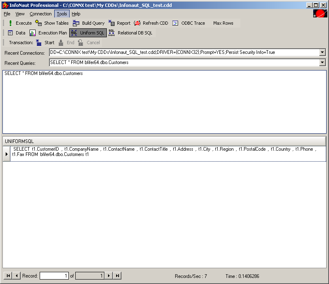
Task: Click the Recent Connections: label
Action: point(25,53)
